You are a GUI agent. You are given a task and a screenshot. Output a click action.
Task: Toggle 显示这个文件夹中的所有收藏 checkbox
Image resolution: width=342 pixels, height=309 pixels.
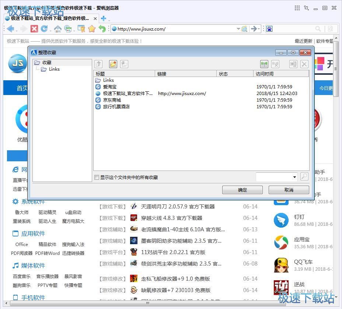coord(97,178)
